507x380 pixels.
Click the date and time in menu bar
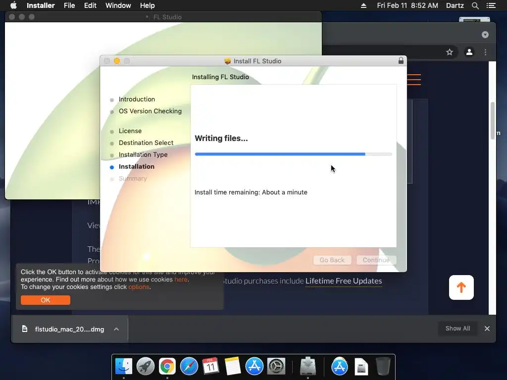(x=407, y=5)
